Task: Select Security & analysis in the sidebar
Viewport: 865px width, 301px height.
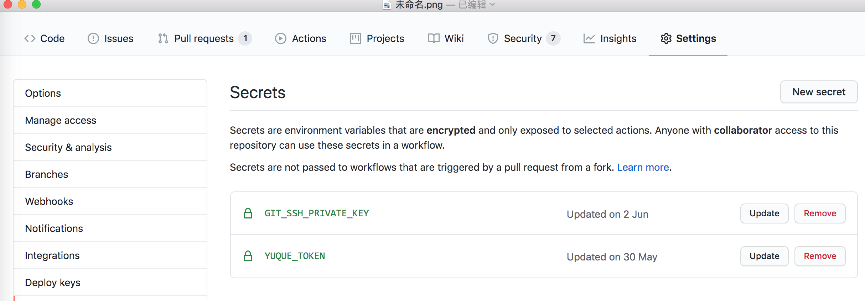Action: pos(110,147)
